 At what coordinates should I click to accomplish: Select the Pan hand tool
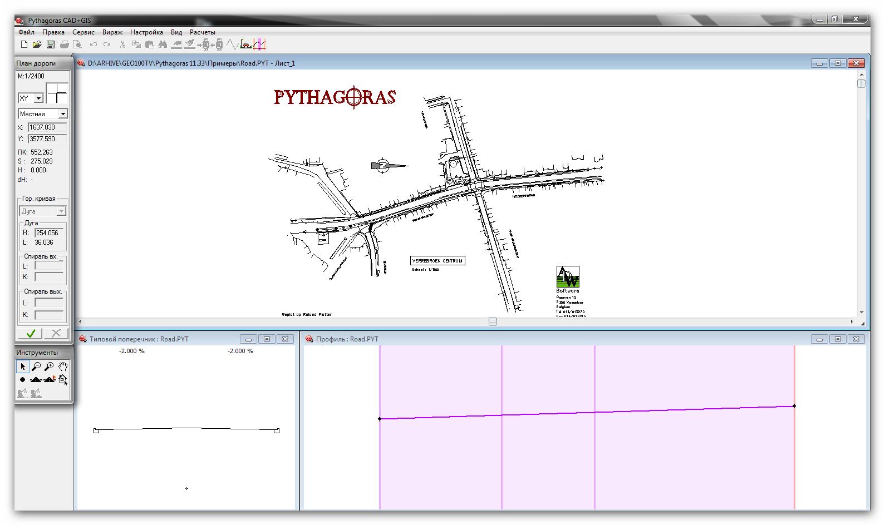63,366
